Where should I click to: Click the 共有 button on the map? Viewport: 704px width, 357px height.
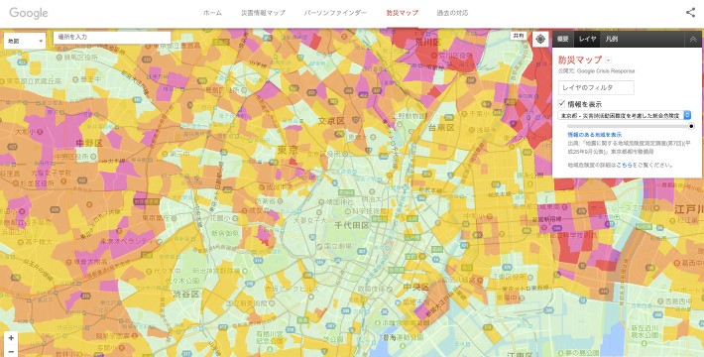click(x=519, y=36)
